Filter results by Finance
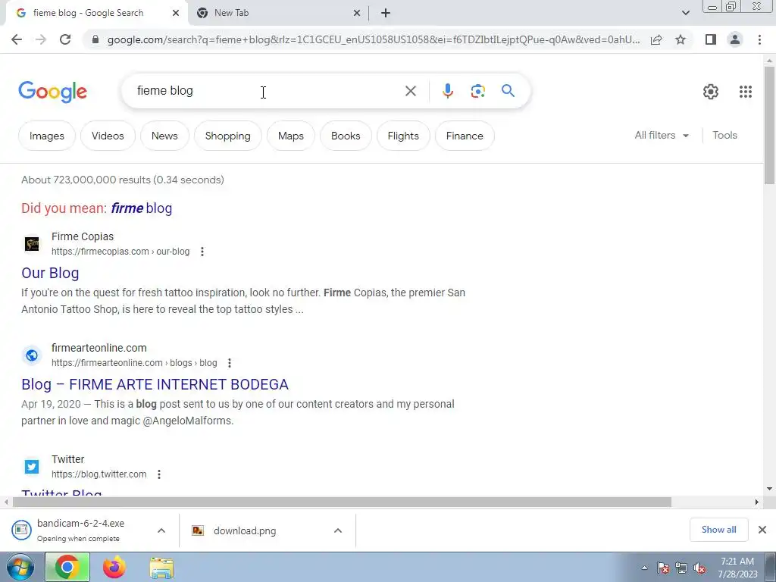Image resolution: width=776 pixels, height=582 pixels. tap(465, 136)
